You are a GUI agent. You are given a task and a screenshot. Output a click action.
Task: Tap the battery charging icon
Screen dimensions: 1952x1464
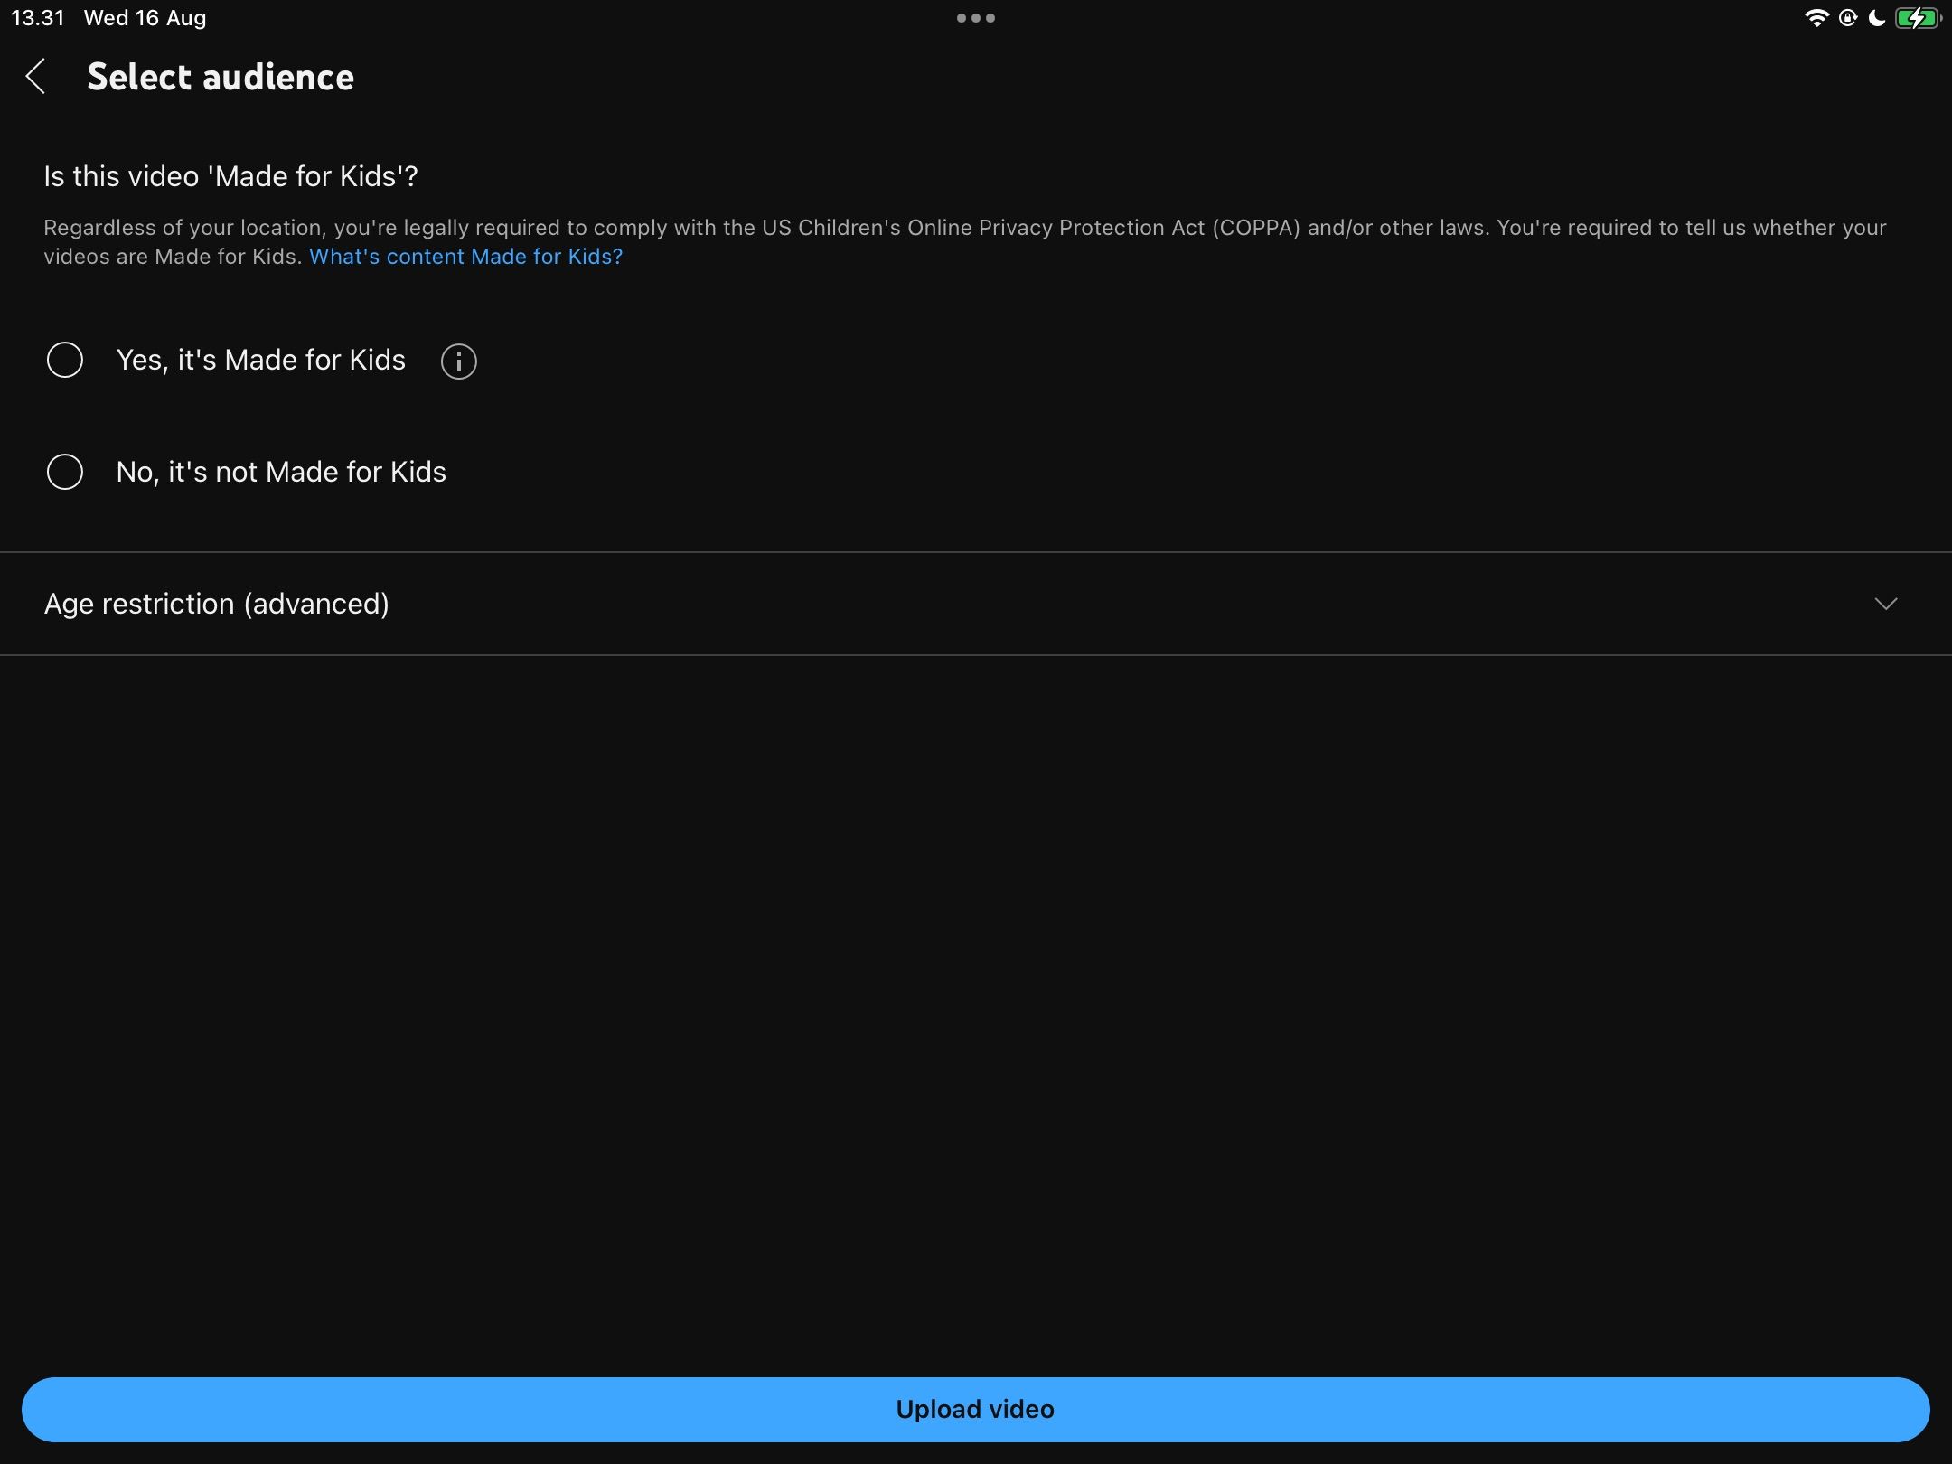click(1917, 18)
